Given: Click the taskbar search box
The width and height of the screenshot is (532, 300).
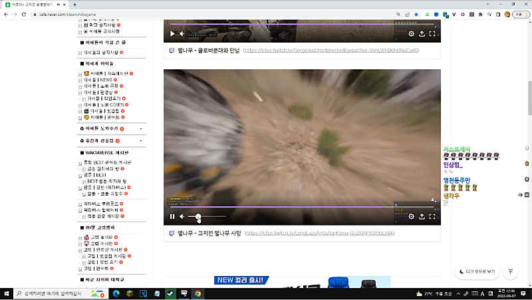Looking at the screenshot, I should (x=61, y=293).
